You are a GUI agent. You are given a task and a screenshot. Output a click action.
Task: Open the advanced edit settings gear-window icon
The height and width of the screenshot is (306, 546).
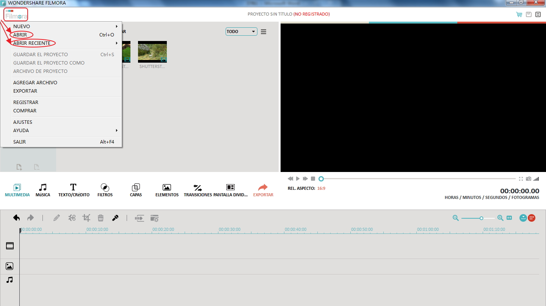154,218
